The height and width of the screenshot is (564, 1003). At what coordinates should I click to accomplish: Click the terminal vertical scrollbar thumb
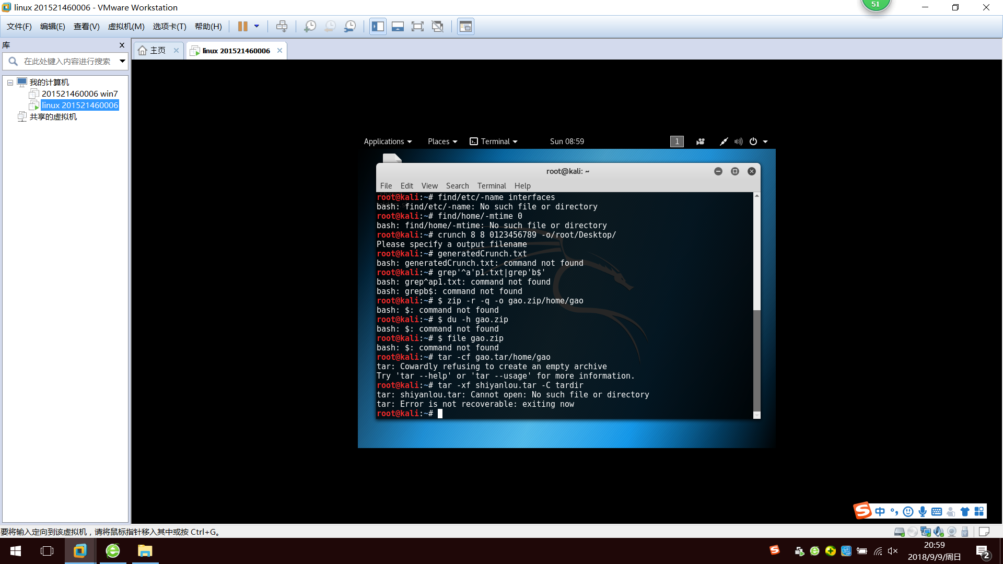756,360
